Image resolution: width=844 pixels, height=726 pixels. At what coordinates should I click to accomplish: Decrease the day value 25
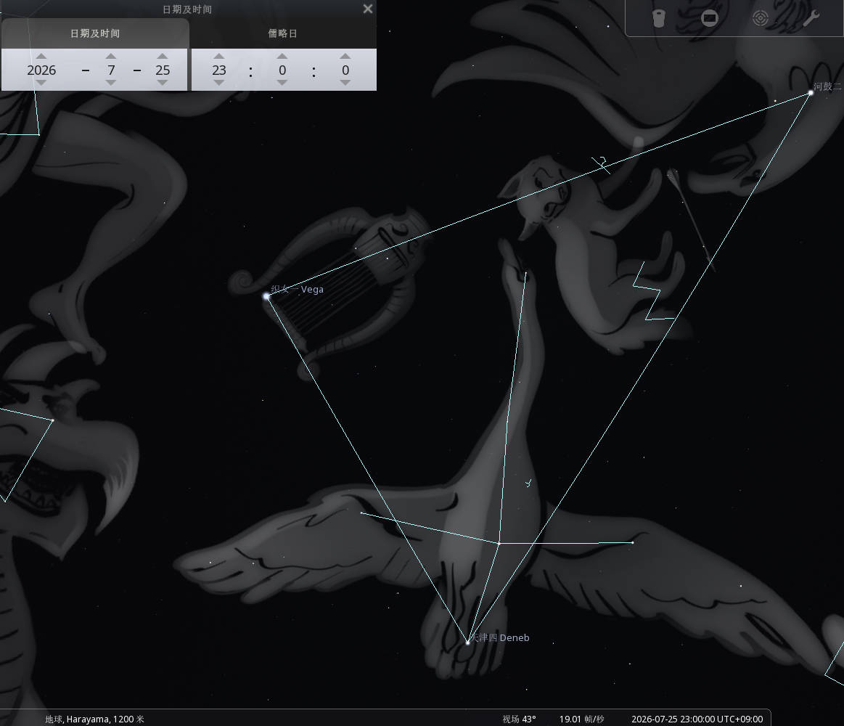click(x=163, y=83)
